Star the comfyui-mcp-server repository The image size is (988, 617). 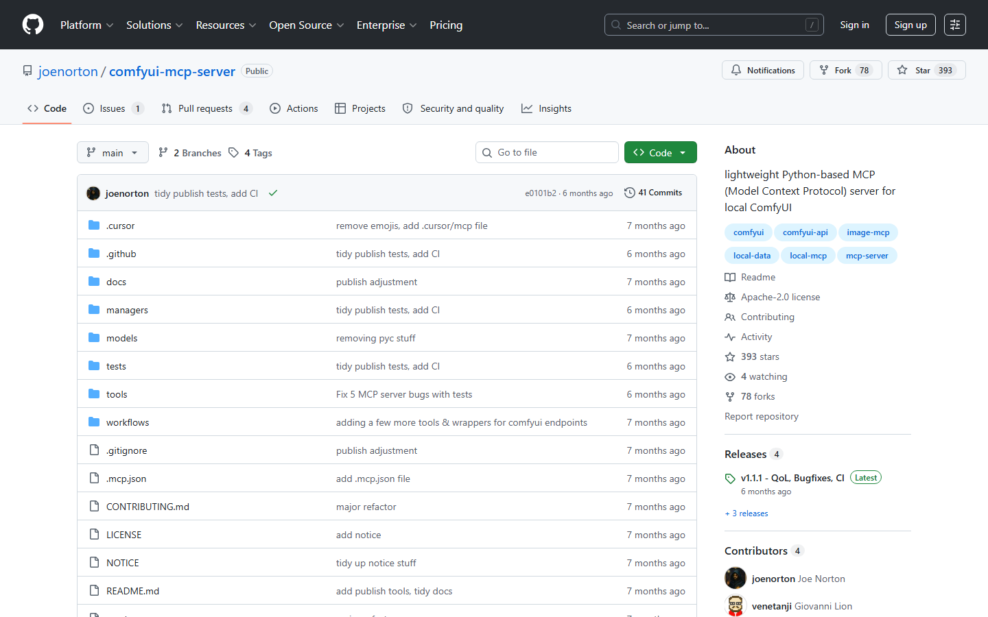click(926, 70)
